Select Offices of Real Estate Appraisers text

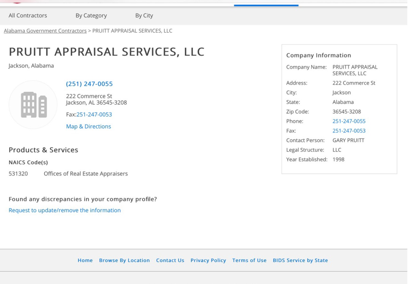click(86, 173)
